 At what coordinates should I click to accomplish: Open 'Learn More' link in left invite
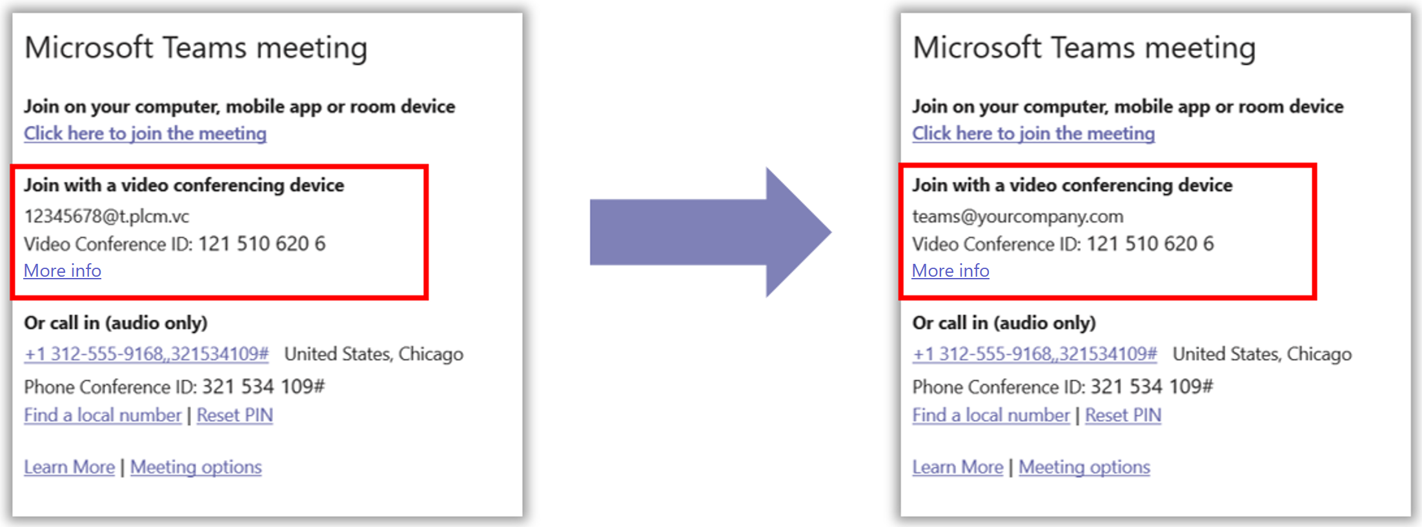click(x=70, y=467)
